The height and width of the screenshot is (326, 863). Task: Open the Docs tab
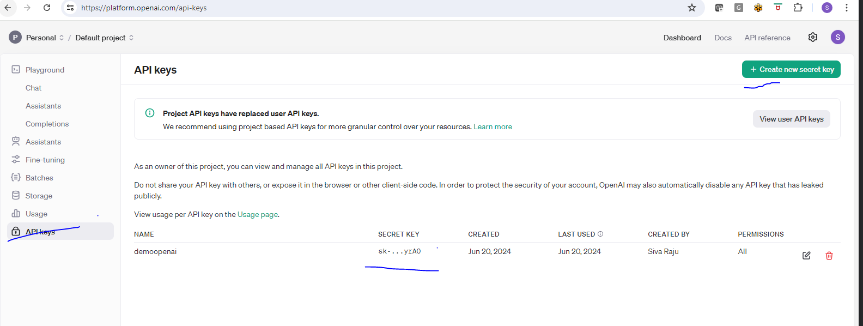point(723,38)
